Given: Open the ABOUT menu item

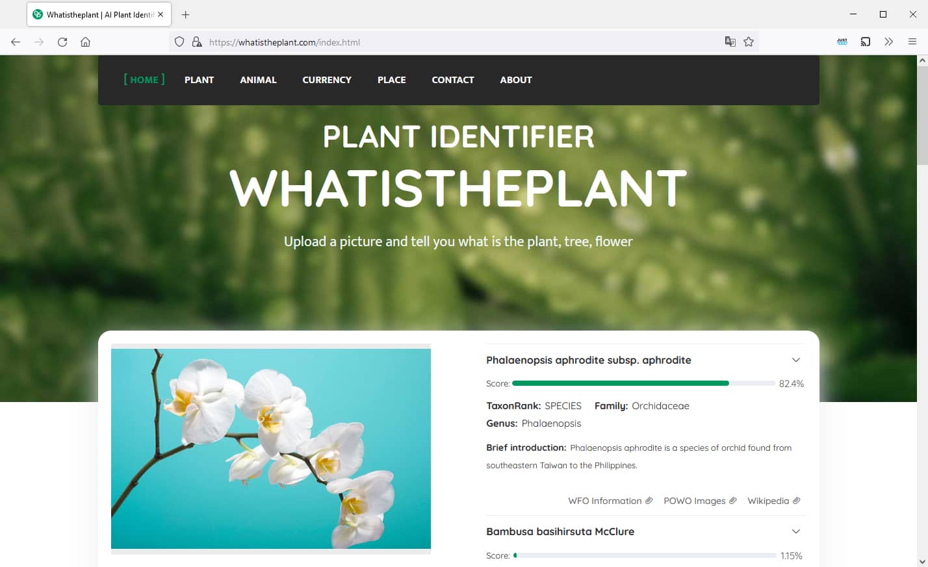Looking at the screenshot, I should [516, 80].
